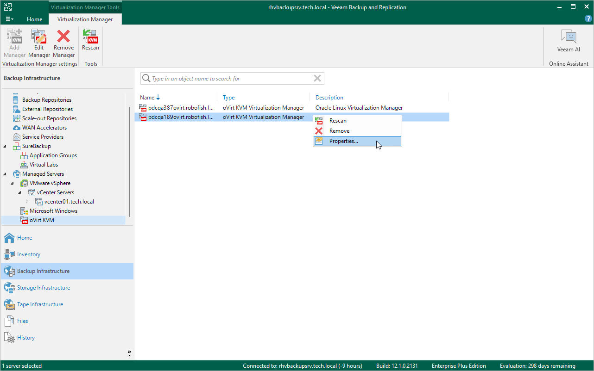Open the Veeam AI assistant
The height and width of the screenshot is (371, 594).
click(569, 40)
